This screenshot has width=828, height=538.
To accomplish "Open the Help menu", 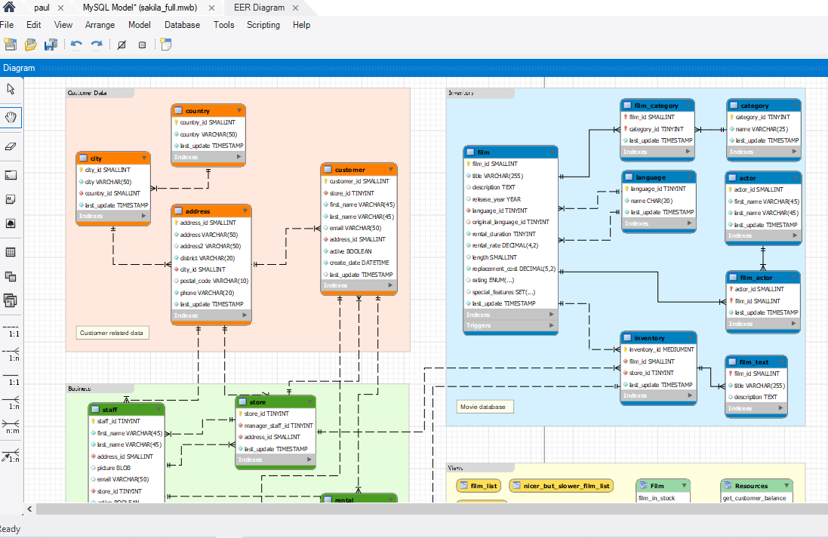I will pyautogui.click(x=301, y=25).
